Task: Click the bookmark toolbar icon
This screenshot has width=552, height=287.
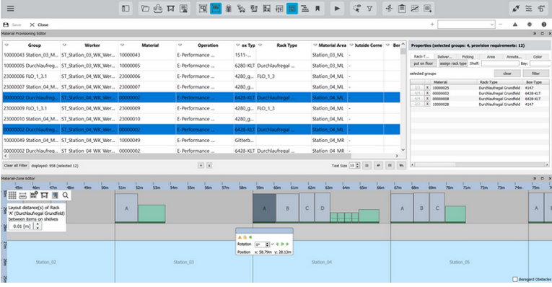Action: (x=317, y=9)
